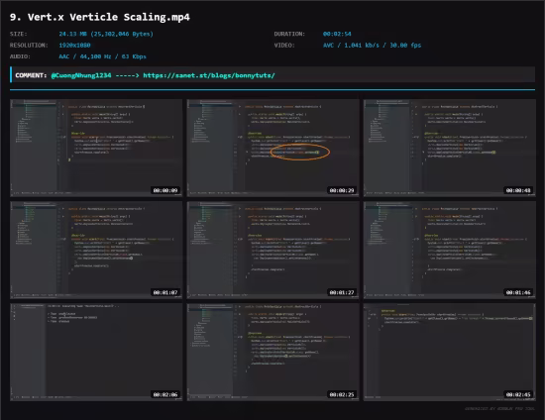
Task: Open the thumbnail timestamped 00:02:45
Action: (450, 353)
